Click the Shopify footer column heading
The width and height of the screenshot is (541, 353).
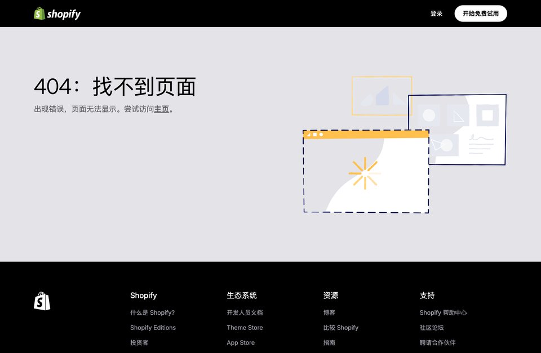[144, 296]
